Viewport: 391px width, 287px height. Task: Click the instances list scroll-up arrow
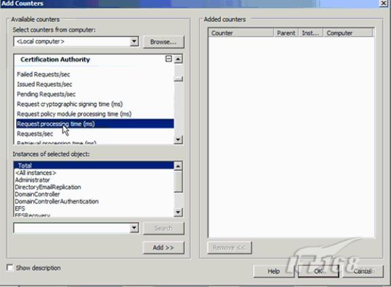178,166
